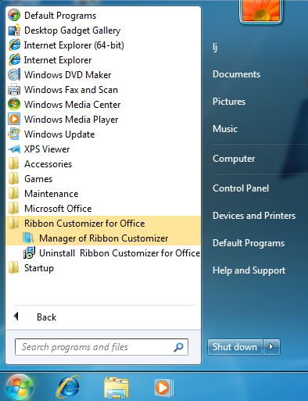The width and height of the screenshot is (308, 401).
Task: Open Internet Explorer from the taskbar
Action: 68,387
